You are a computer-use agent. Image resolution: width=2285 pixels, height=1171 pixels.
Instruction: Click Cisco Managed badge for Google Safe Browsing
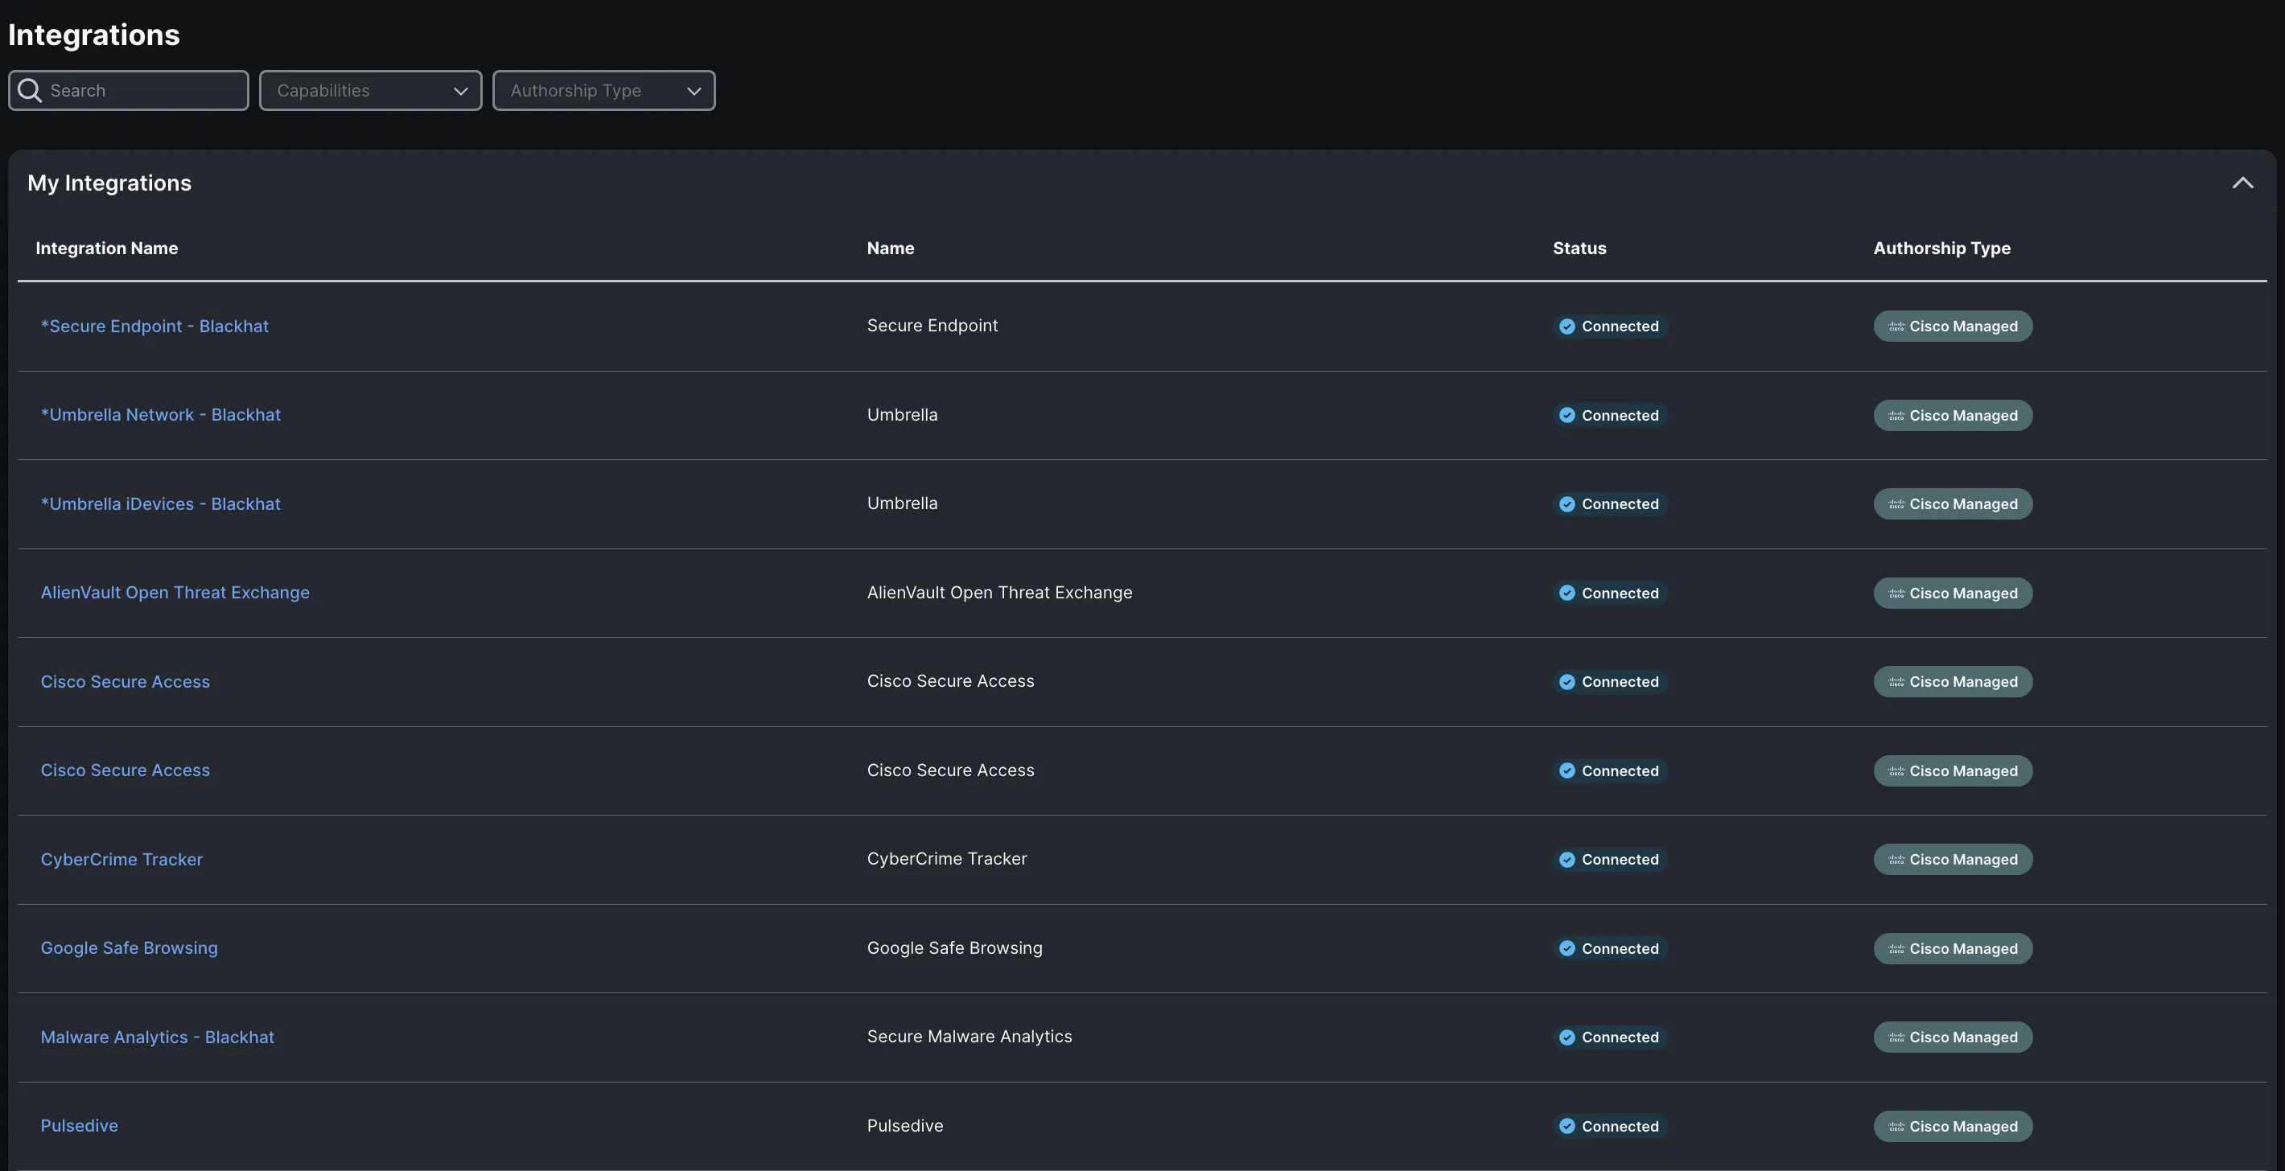pos(1951,948)
